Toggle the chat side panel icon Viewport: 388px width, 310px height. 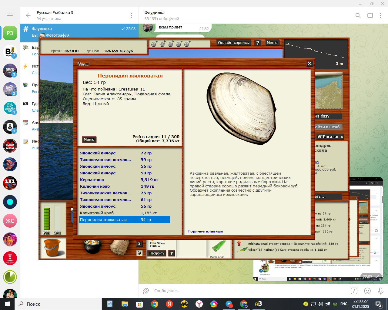click(x=370, y=15)
